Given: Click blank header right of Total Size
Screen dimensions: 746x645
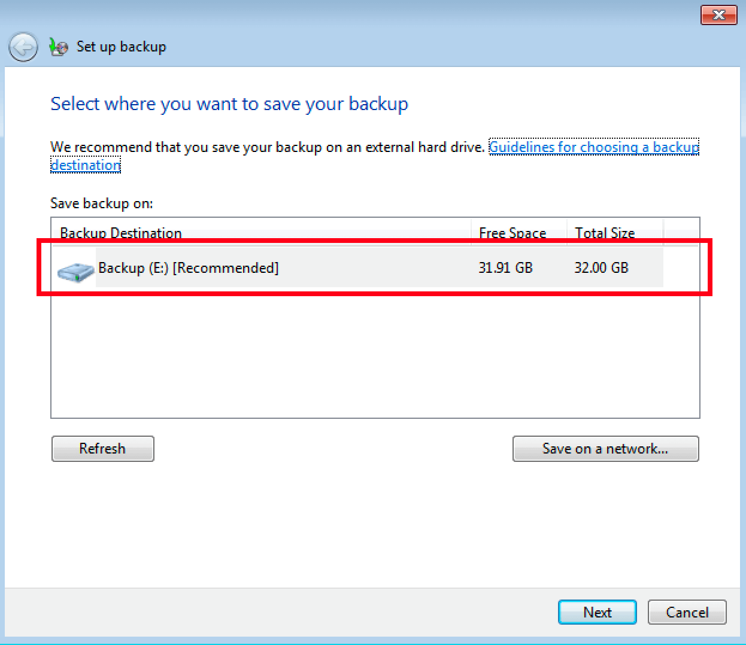Looking at the screenshot, I should pos(681,233).
